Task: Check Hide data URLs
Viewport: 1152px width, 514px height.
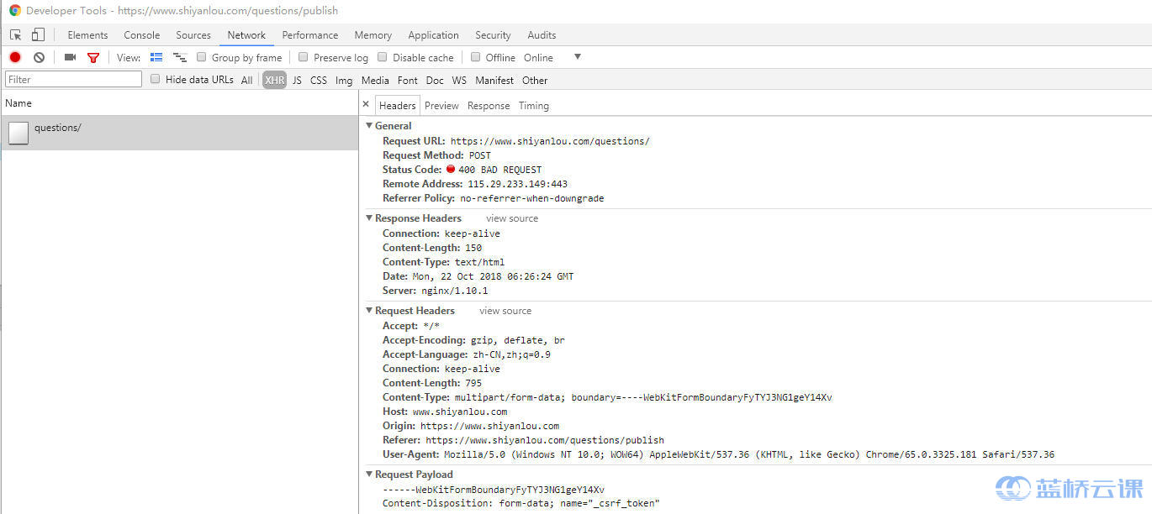Action: (x=156, y=79)
